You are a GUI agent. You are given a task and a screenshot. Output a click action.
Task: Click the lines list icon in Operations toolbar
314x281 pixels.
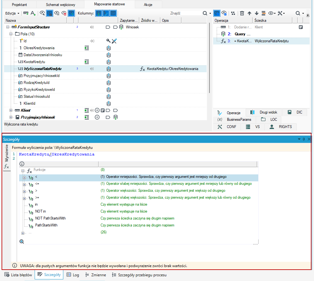(x=264, y=13)
